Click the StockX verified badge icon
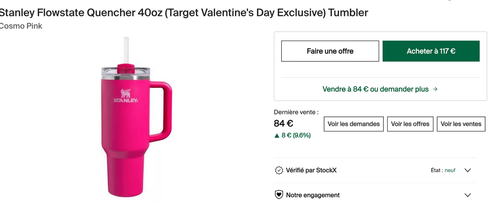 [x=279, y=170]
